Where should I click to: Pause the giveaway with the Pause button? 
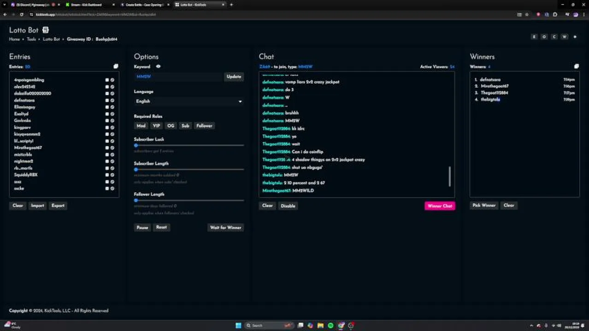tap(142, 228)
